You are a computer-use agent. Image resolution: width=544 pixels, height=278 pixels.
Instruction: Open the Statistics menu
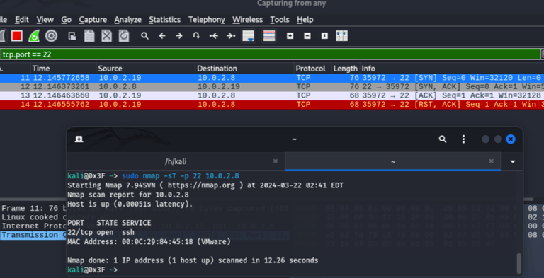pos(165,20)
